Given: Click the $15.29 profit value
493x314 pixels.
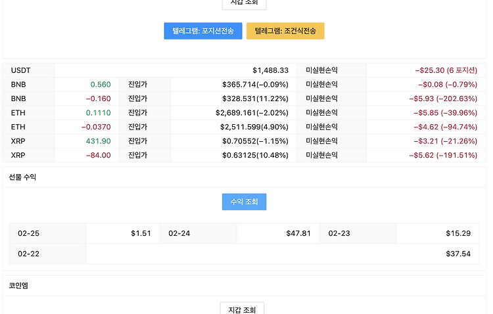Looking at the screenshot, I should click(x=458, y=234).
